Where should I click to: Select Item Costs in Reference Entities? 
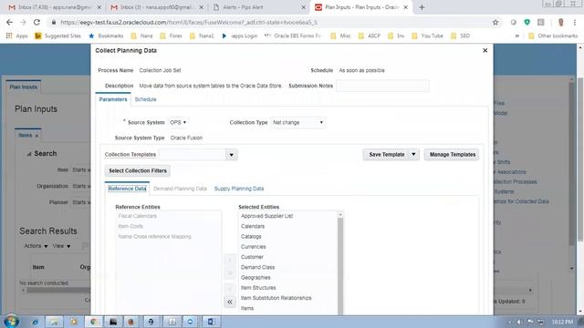pos(130,226)
